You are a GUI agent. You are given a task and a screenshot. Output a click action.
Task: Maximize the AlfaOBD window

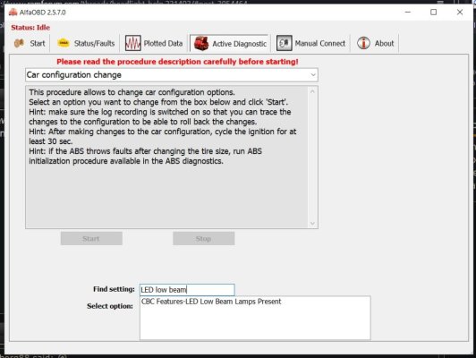coord(433,13)
